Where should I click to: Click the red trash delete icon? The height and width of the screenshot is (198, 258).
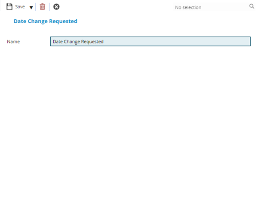[x=42, y=7]
